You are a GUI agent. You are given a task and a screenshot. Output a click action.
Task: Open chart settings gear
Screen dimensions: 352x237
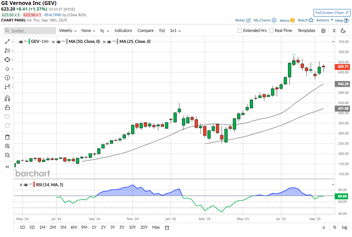click(323, 31)
